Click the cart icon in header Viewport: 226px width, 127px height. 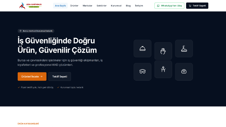pos(190,6)
